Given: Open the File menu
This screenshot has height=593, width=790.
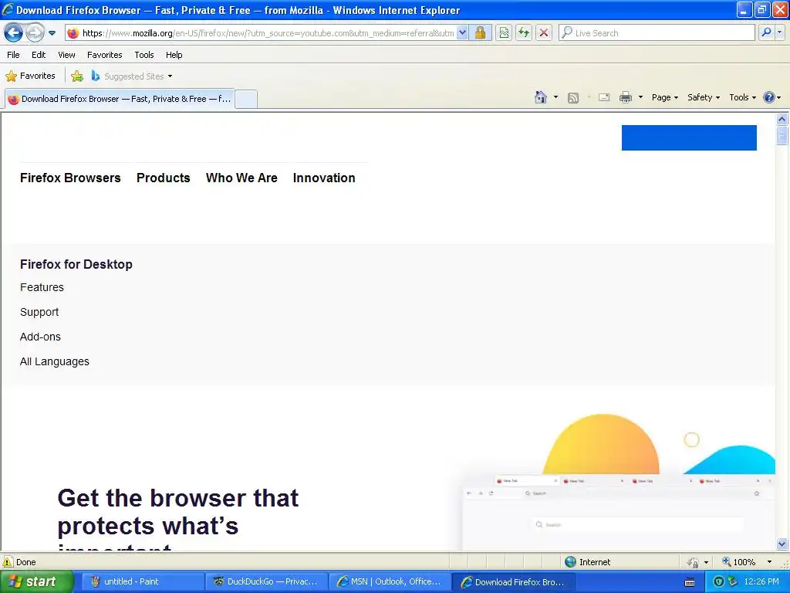Looking at the screenshot, I should coord(14,55).
